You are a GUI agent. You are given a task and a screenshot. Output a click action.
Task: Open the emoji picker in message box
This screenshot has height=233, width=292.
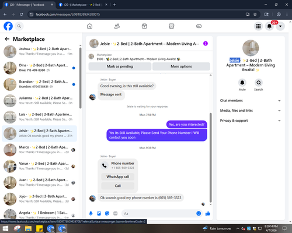click(199, 214)
